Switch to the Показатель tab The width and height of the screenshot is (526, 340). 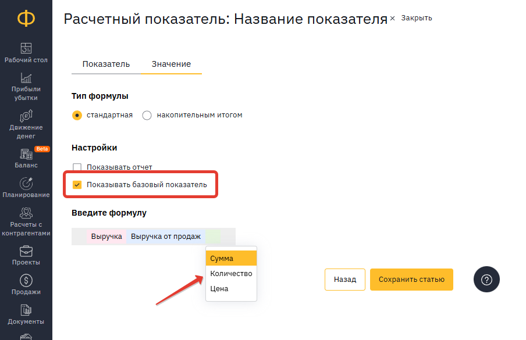pyautogui.click(x=106, y=64)
